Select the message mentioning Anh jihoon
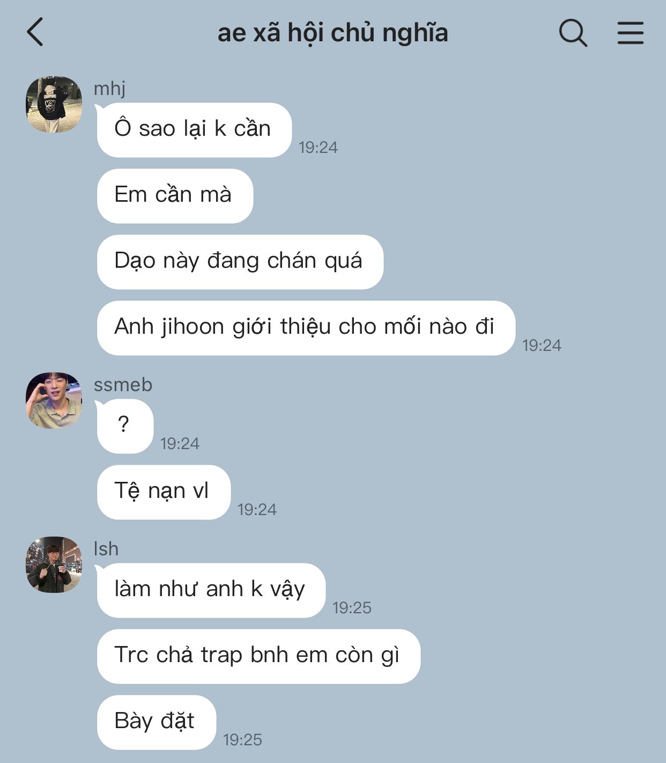The image size is (666, 763). point(306,328)
